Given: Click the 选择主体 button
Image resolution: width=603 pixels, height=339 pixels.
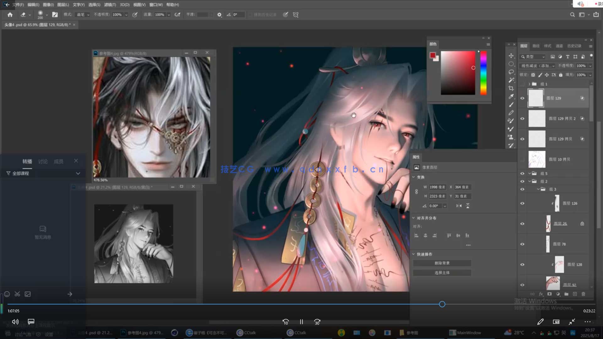Looking at the screenshot, I should tap(442, 273).
